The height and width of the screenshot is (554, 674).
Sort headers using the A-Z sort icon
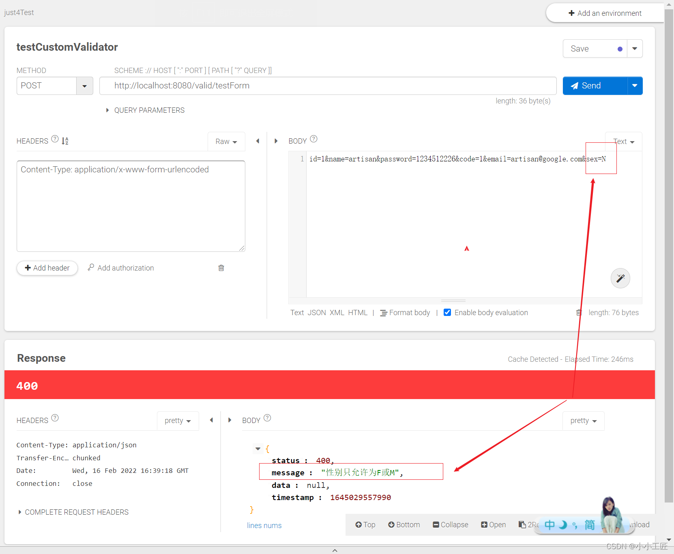[65, 141]
